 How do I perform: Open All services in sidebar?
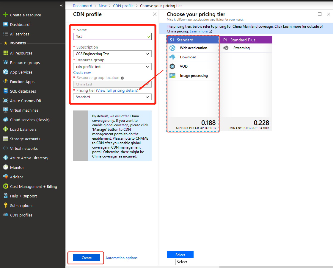(x=20, y=34)
